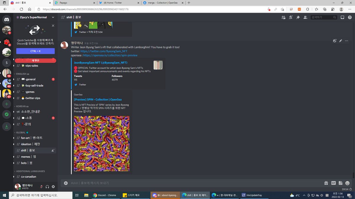The image size is (355, 199).
Task: Open JeonByeongSam NFT embed title link
Action: [101, 63]
